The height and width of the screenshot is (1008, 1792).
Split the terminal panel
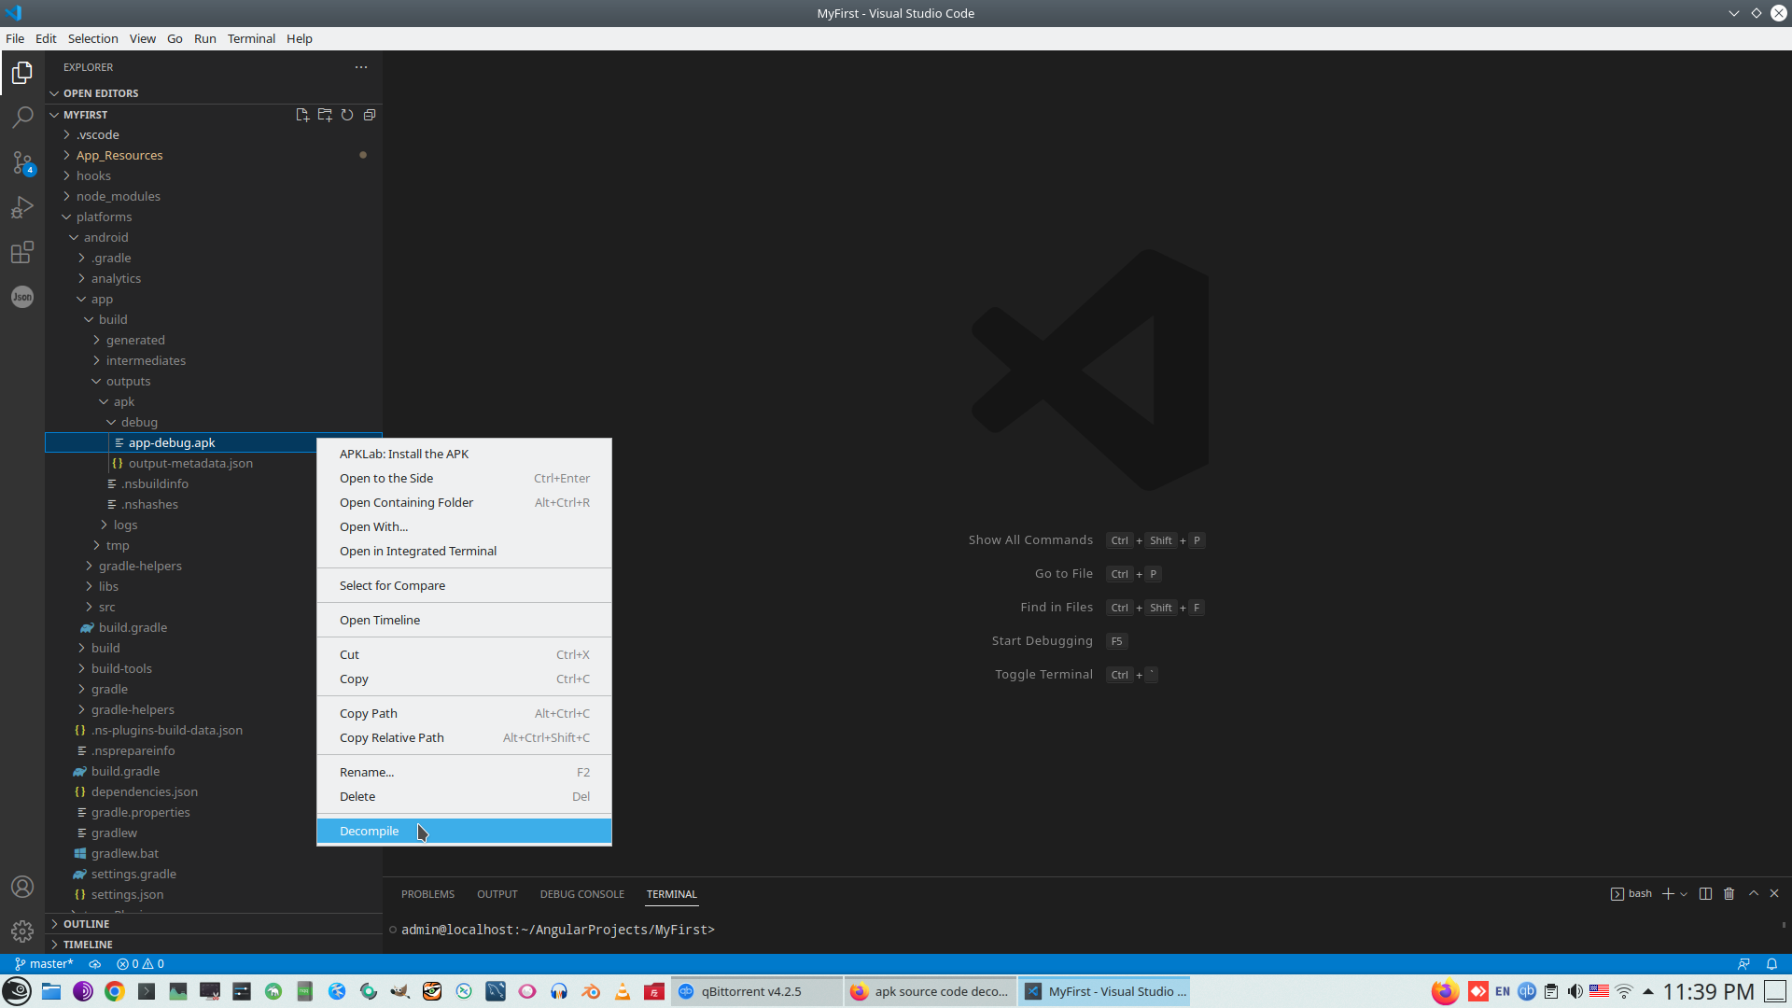click(1705, 893)
